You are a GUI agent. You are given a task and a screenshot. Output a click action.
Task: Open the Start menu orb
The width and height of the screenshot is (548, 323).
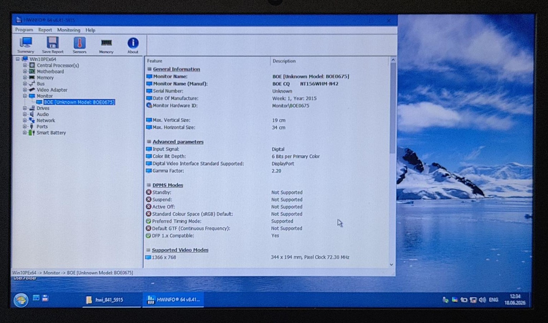click(x=21, y=300)
